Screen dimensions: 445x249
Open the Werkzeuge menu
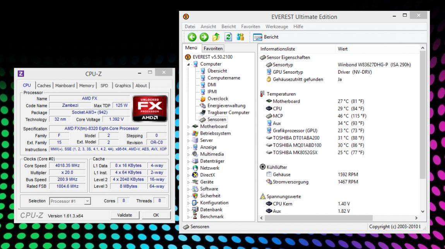coord(277,27)
